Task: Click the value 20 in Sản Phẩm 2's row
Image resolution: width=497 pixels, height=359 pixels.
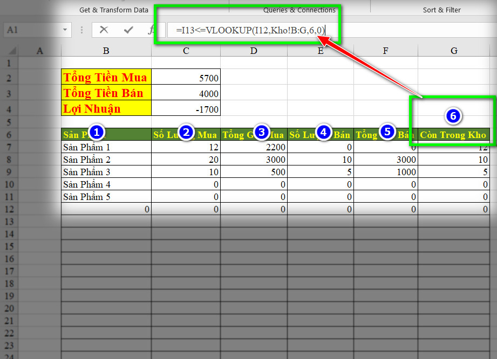Action: 186,159
